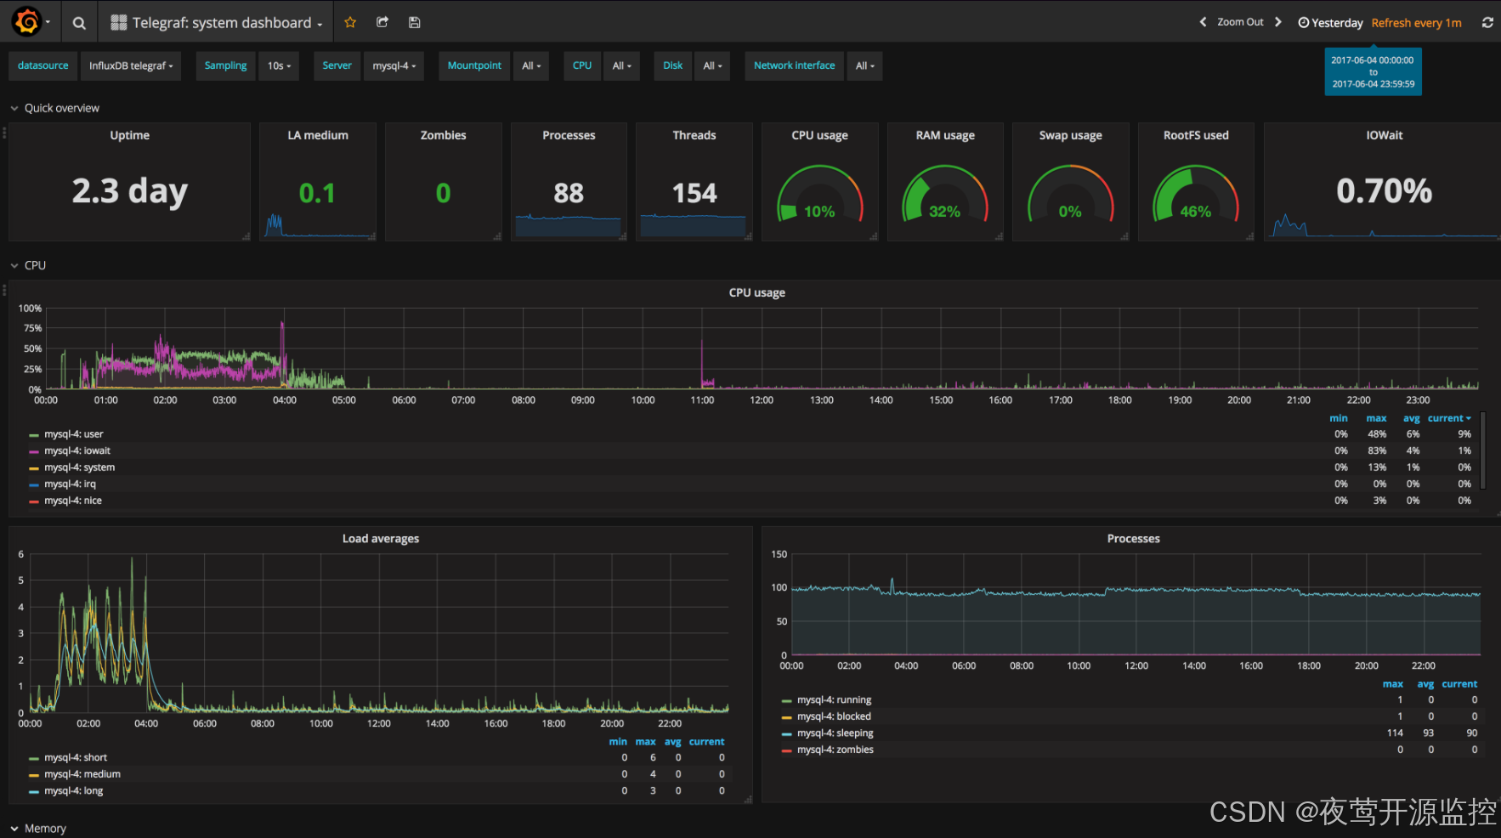This screenshot has height=838, width=1501.
Task: Open the Mountpoint All dropdown
Action: (531, 65)
